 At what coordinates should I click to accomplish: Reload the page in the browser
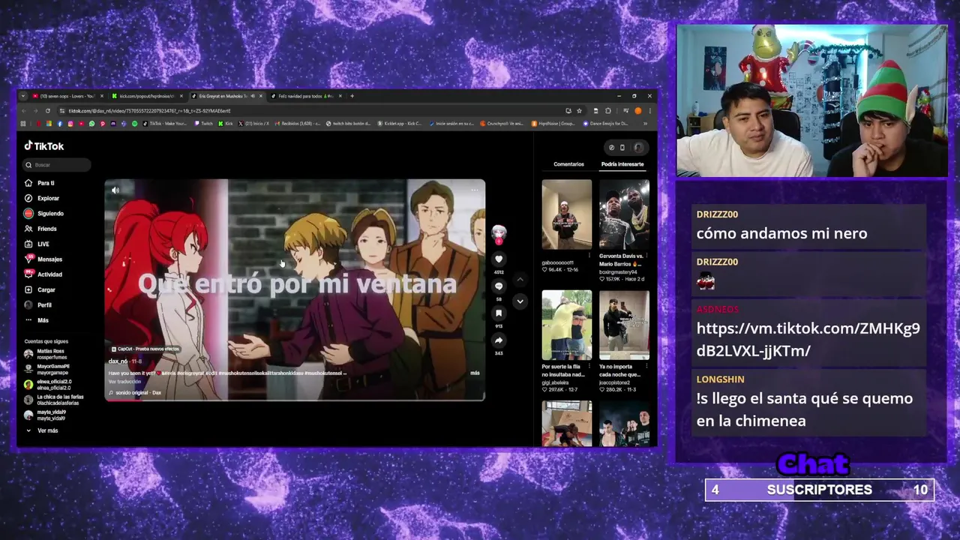[48, 111]
